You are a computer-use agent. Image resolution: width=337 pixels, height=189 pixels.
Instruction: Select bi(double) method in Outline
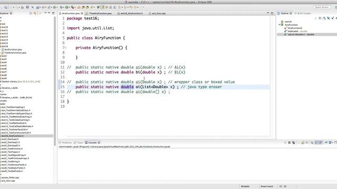pos(296,31)
